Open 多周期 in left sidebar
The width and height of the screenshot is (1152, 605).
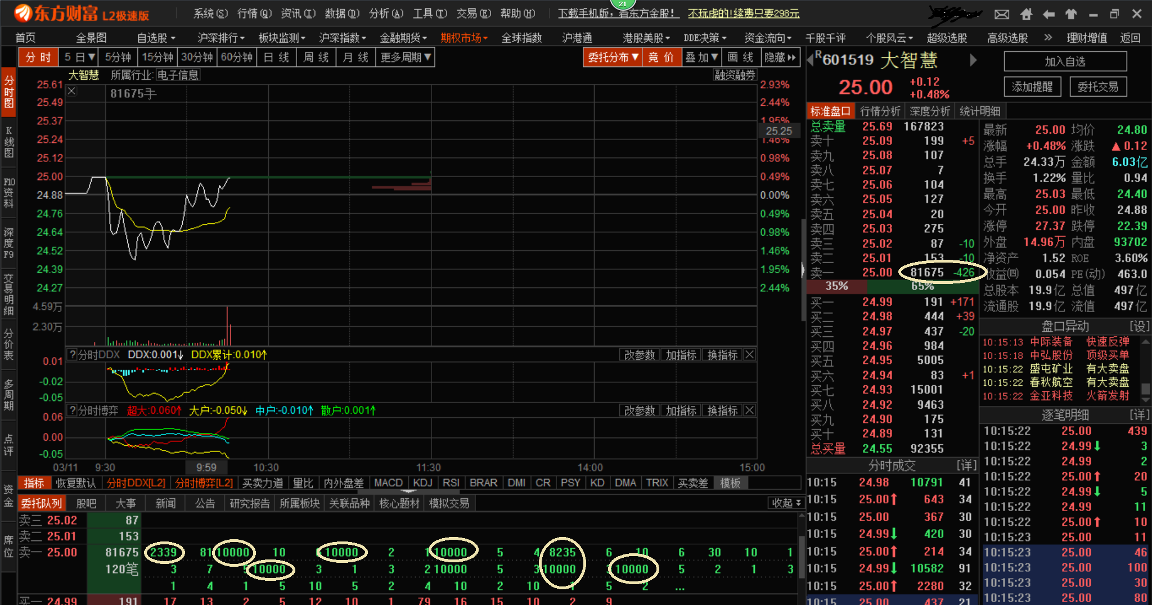(9, 395)
